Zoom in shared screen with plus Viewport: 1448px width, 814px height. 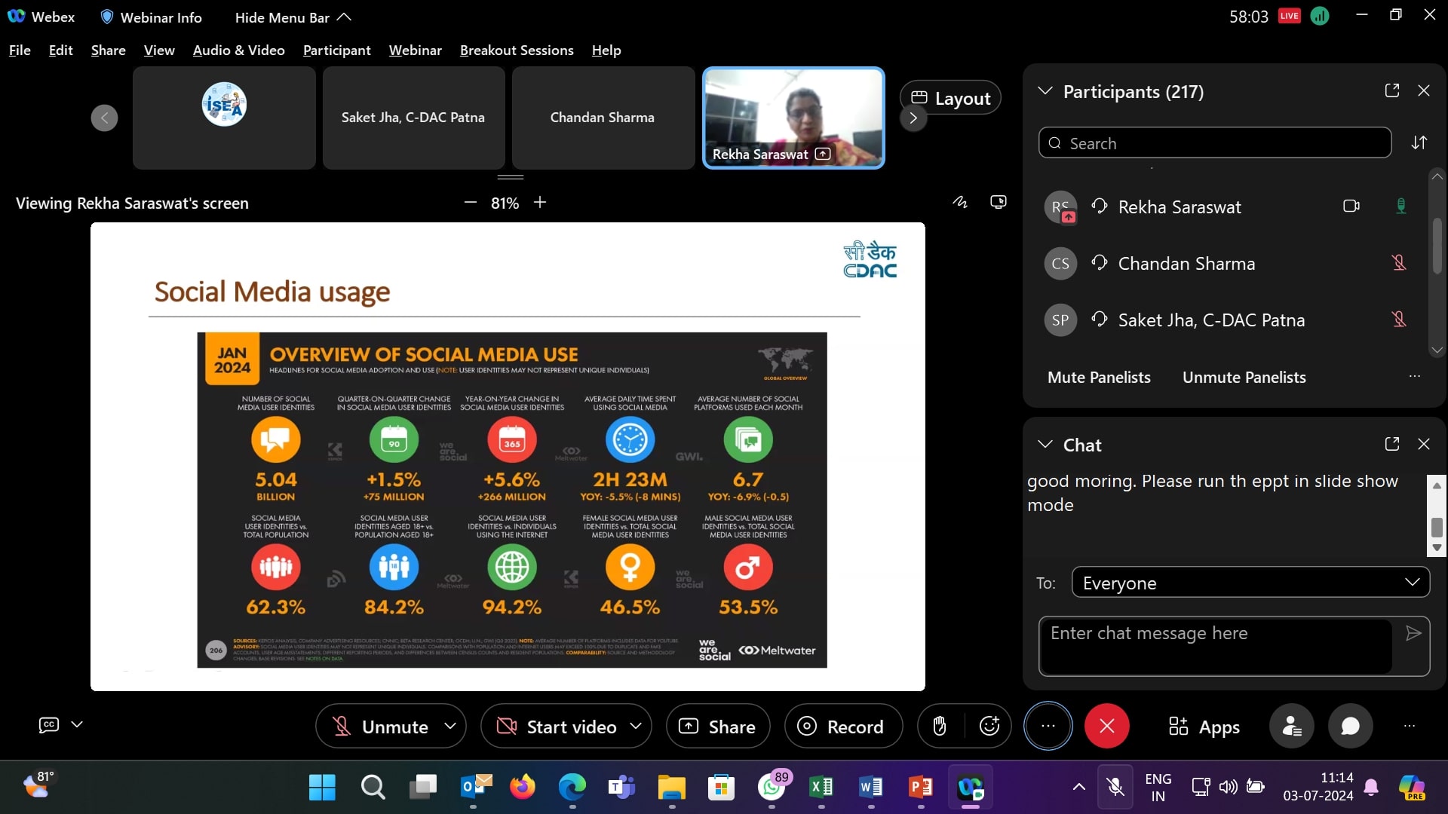coord(540,202)
